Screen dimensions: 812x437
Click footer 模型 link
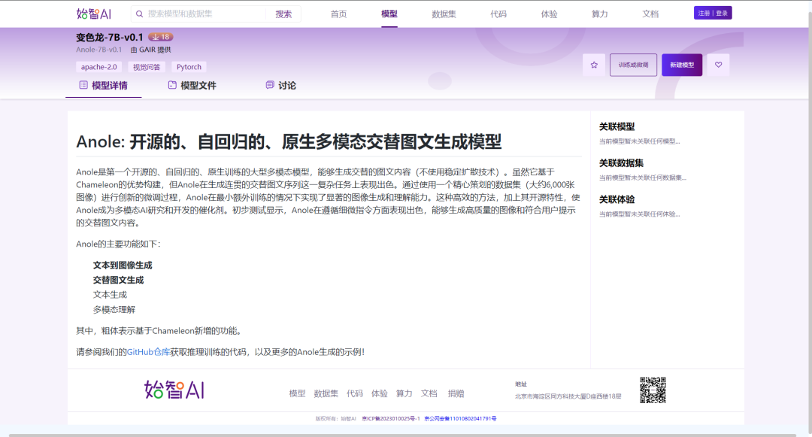[297, 393]
